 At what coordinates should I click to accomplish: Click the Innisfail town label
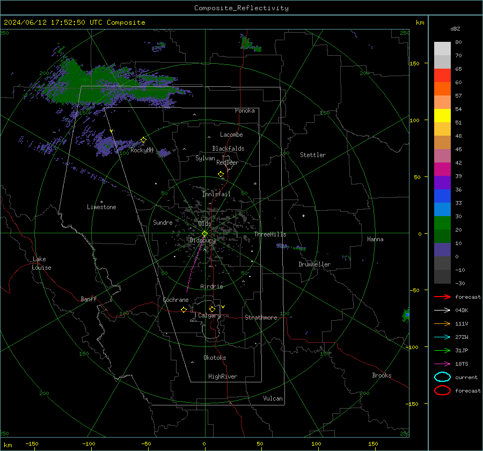(216, 194)
